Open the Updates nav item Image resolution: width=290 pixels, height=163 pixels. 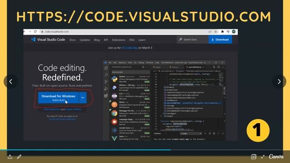(x=85, y=40)
